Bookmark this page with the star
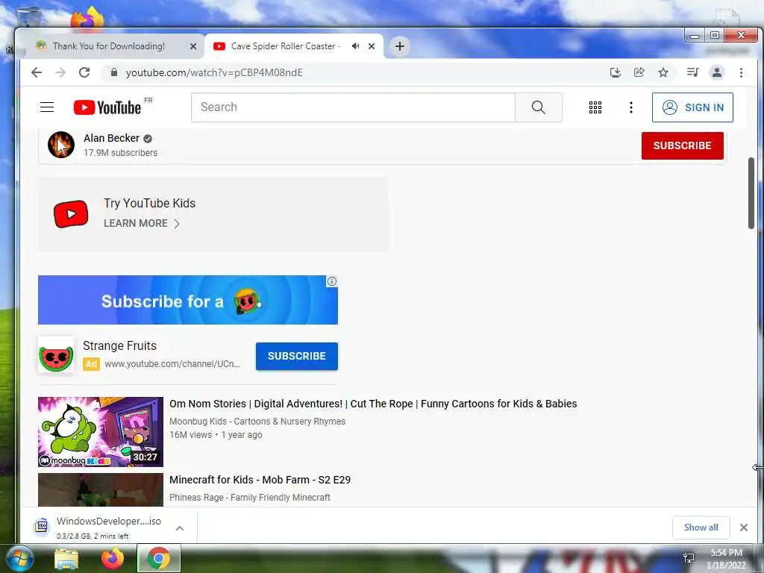 point(663,72)
